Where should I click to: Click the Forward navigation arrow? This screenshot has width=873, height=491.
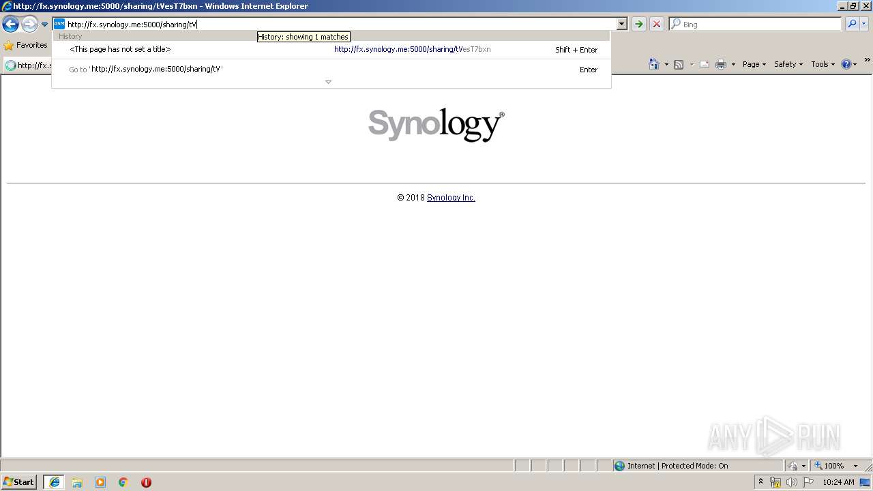pos(29,25)
